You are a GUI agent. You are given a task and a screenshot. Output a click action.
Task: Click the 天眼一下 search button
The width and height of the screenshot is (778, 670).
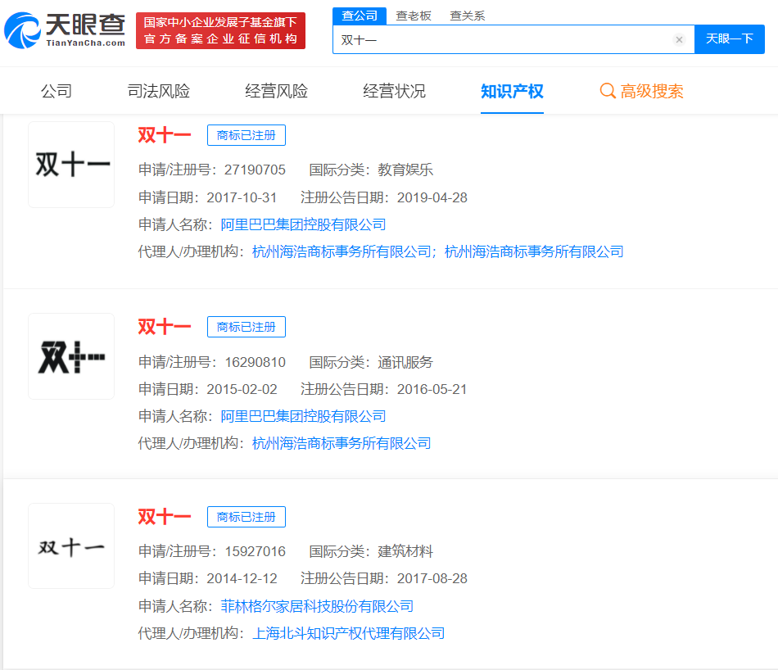(x=729, y=39)
